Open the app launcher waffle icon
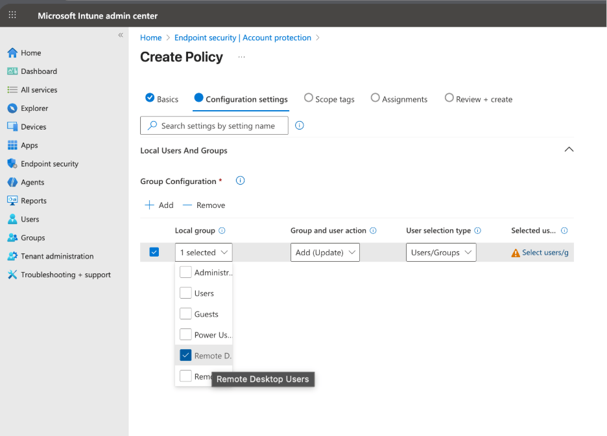The width and height of the screenshot is (607, 436). coord(12,14)
